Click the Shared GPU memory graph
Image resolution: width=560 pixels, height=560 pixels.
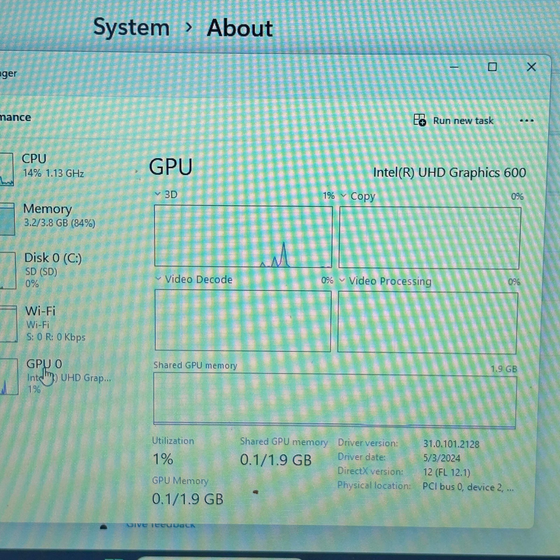[335, 400]
